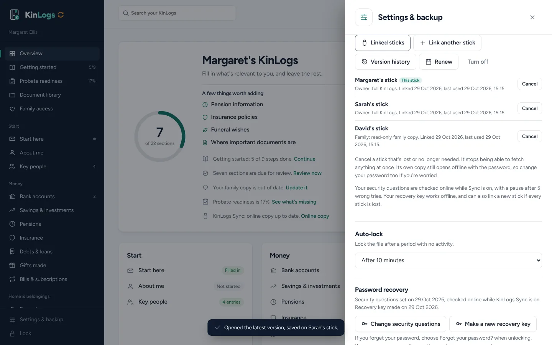
Task: Make a new recovery key
Action: pyautogui.click(x=493, y=324)
